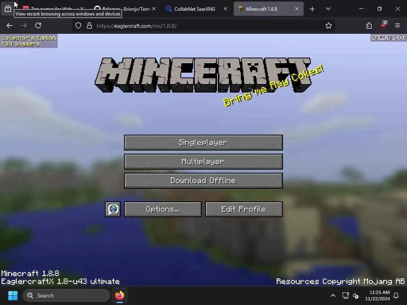The width and height of the screenshot is (407, 305).
Task: Click Download Offline button
Action: point(203,181)
